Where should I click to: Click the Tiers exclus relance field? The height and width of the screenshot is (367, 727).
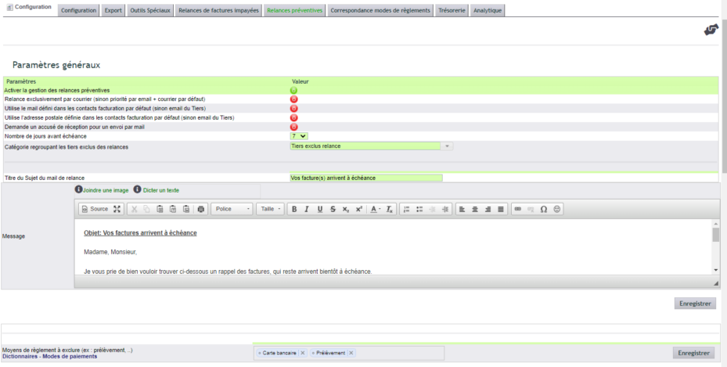tap(365, 146)
